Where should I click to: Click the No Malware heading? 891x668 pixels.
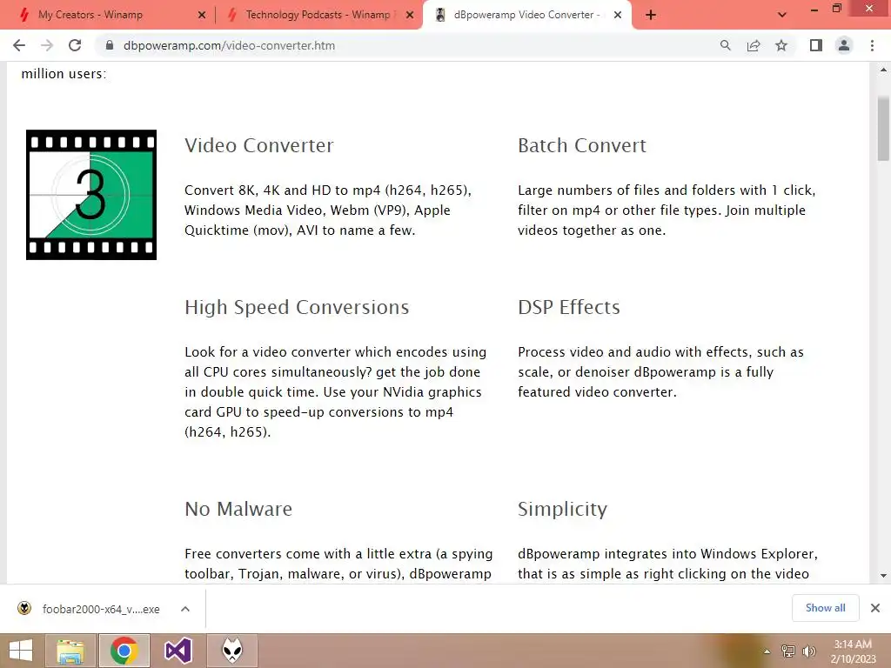[238, 509]
